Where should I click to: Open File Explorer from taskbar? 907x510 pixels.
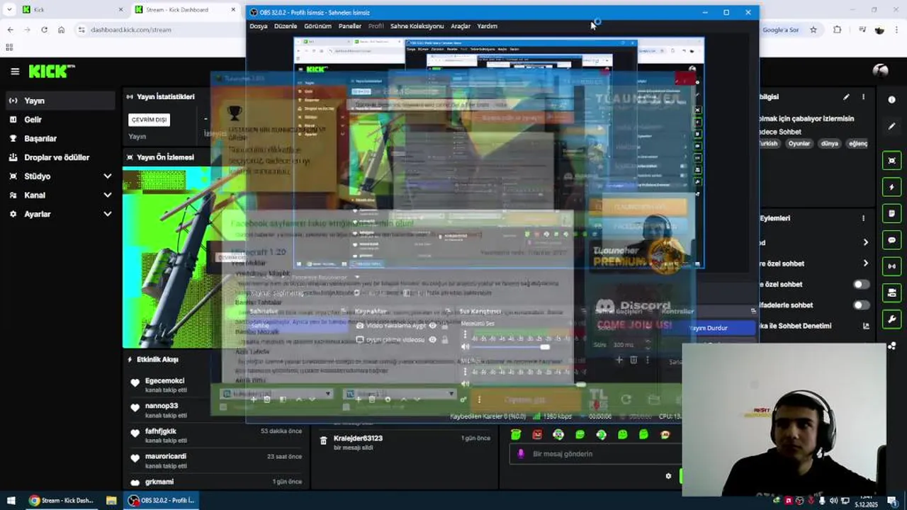point(111,500)
